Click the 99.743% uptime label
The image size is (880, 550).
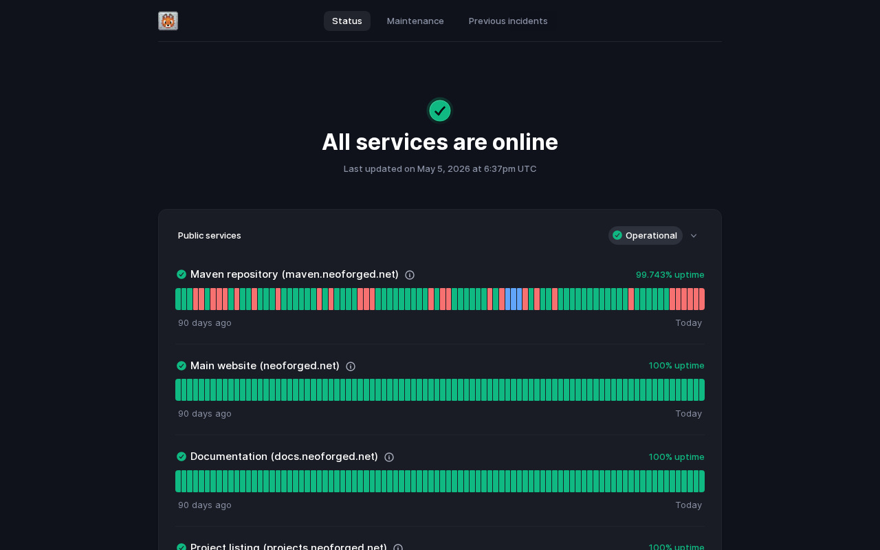pos(670,275)
